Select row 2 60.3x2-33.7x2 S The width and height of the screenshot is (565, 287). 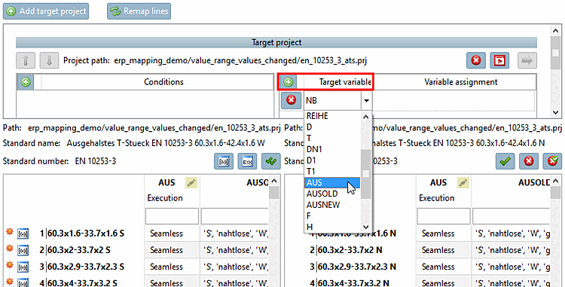(82, 250)
